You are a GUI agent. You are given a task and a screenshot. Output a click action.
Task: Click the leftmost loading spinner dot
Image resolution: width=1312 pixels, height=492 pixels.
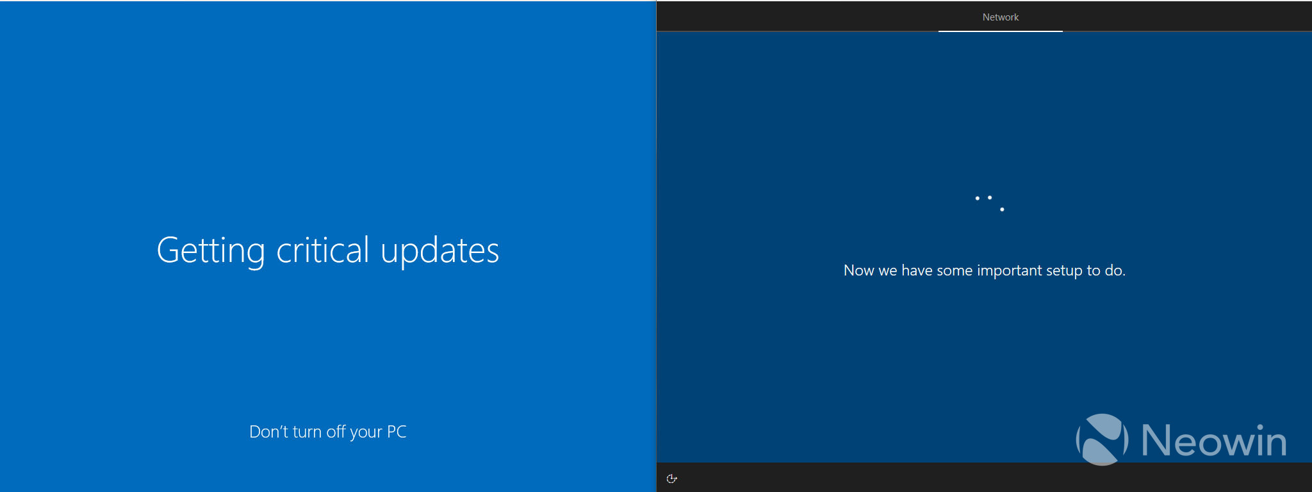point(977,198)
